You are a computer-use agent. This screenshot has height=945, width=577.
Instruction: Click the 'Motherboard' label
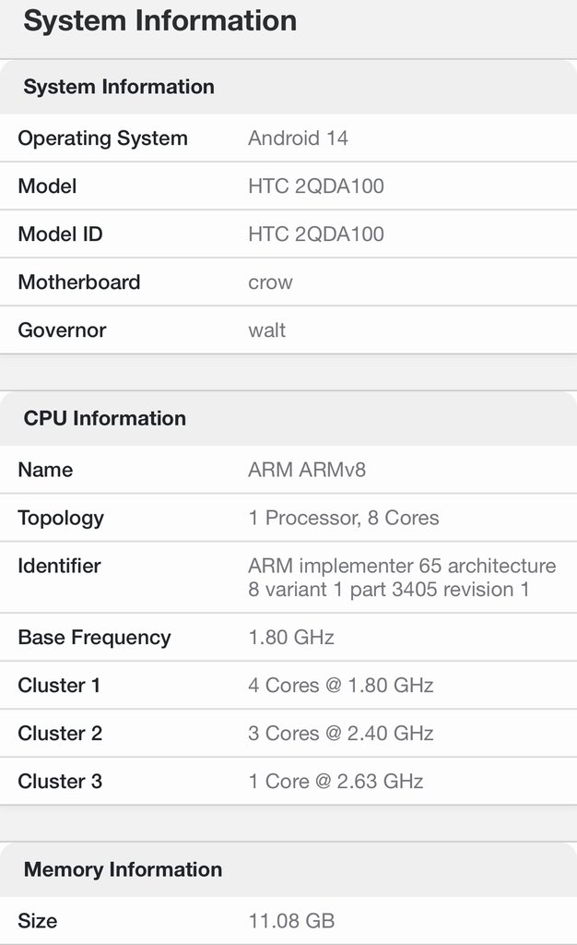point(79,282)
